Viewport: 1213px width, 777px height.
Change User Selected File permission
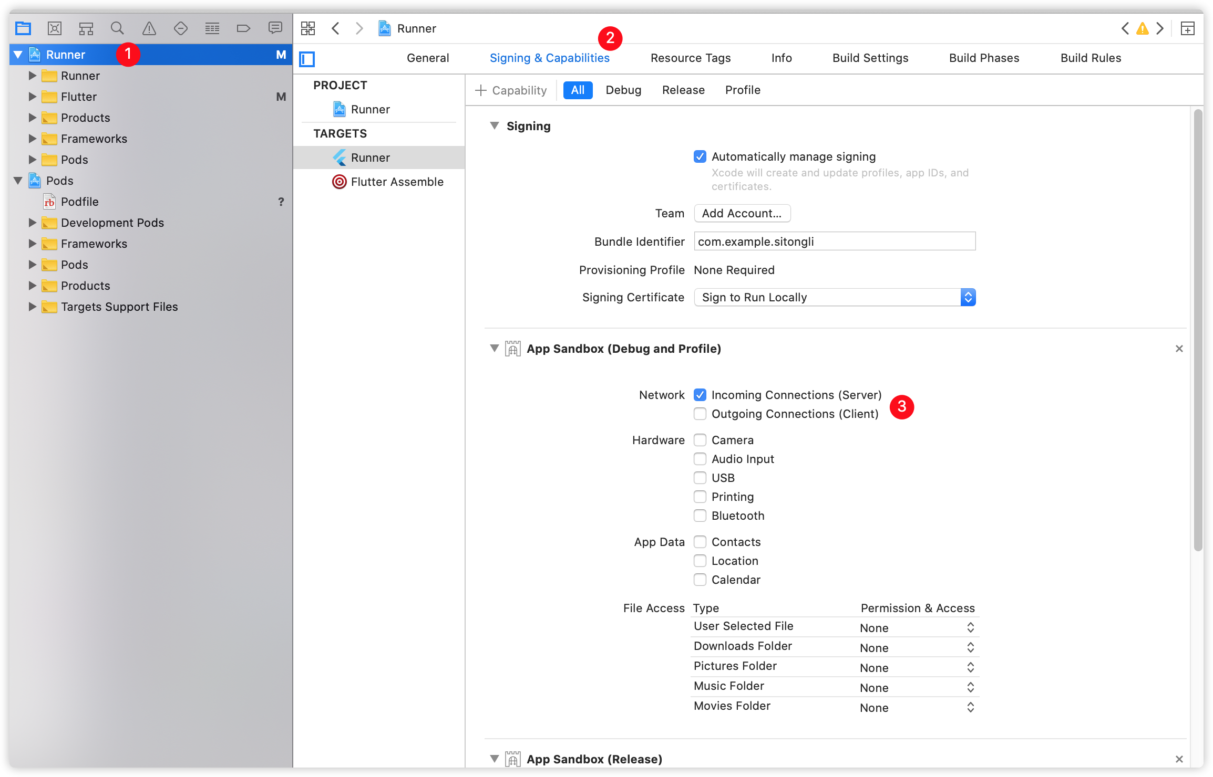[x=918, y=628]
